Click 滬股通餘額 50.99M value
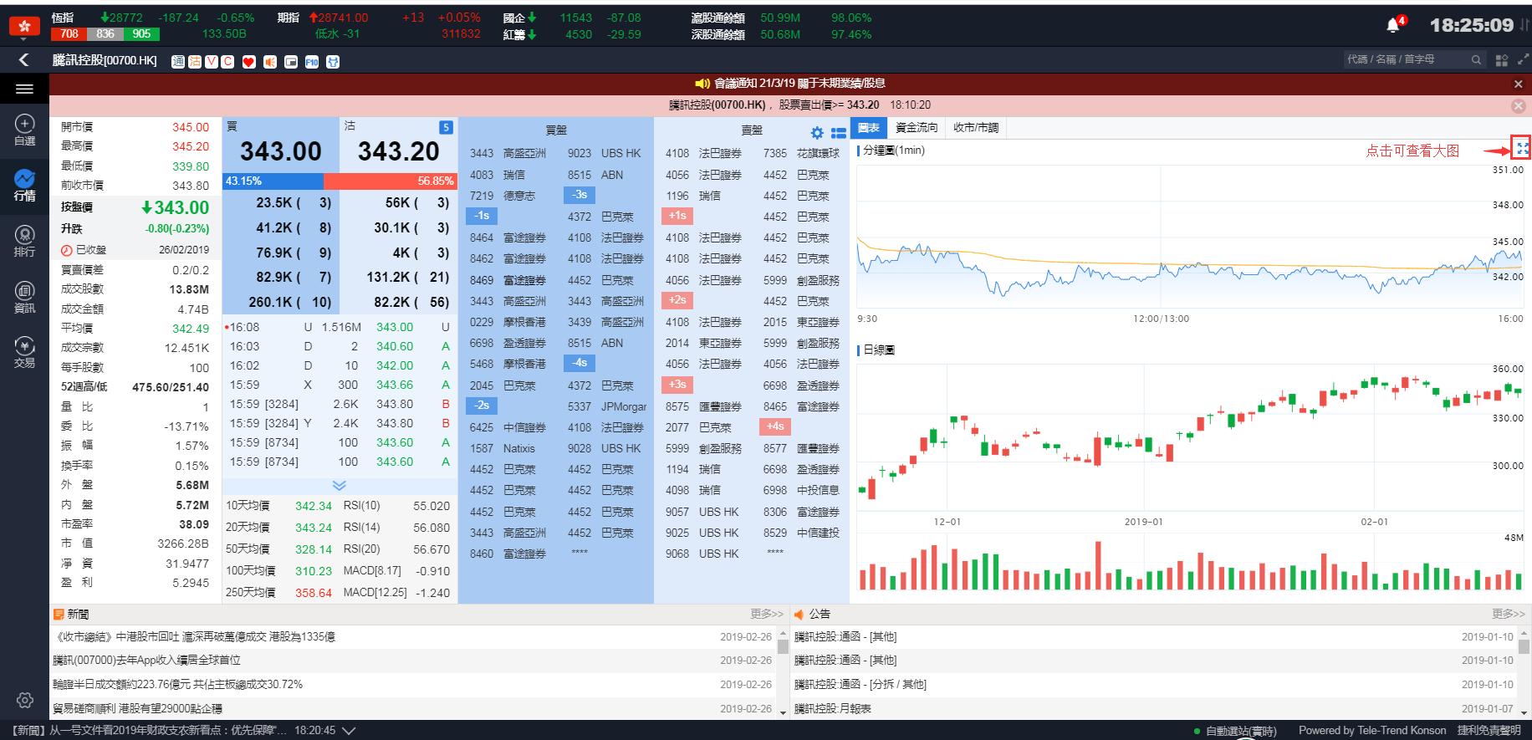Viewport: 1532px width, 740px height. point(779,18)
